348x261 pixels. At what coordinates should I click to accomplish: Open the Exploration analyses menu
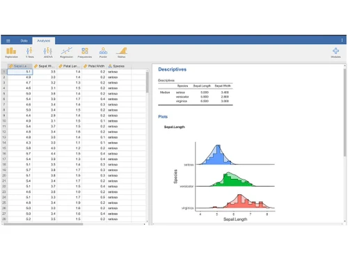[11, 53]
